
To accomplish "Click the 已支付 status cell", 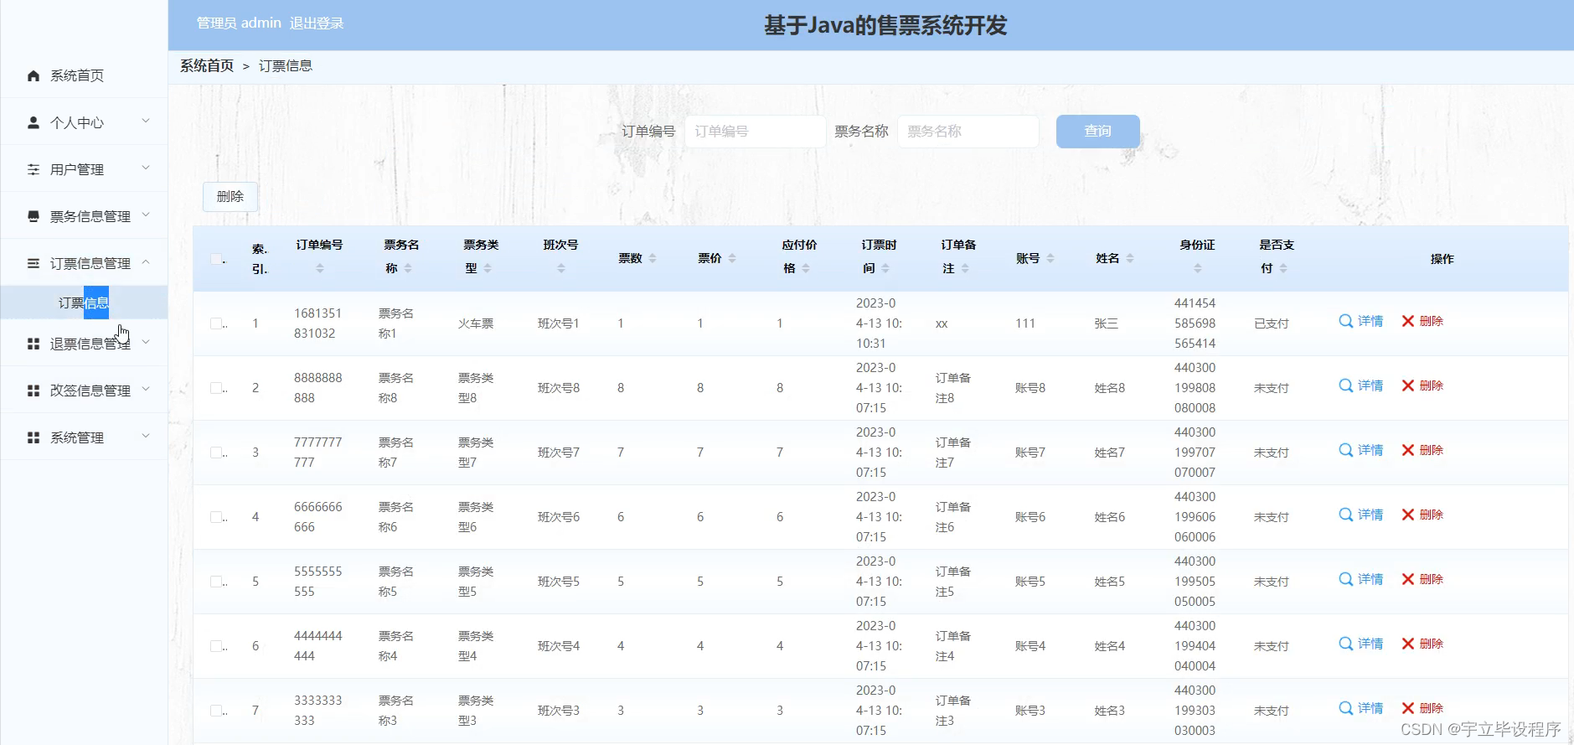I will tap(1272, 323).
